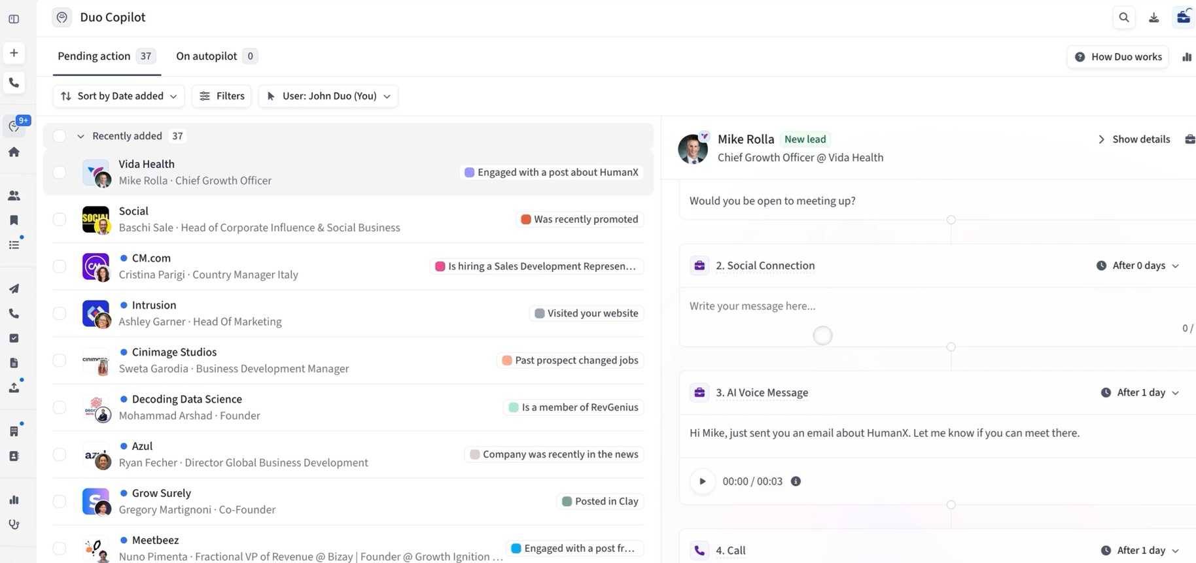This screenshot has height=563, width=1196.
Task: Check the Cinimage Studios row checkbox
Action: point(60,360)
